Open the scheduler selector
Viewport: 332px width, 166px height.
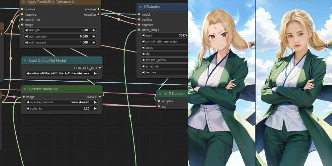[x=164, y=66]
